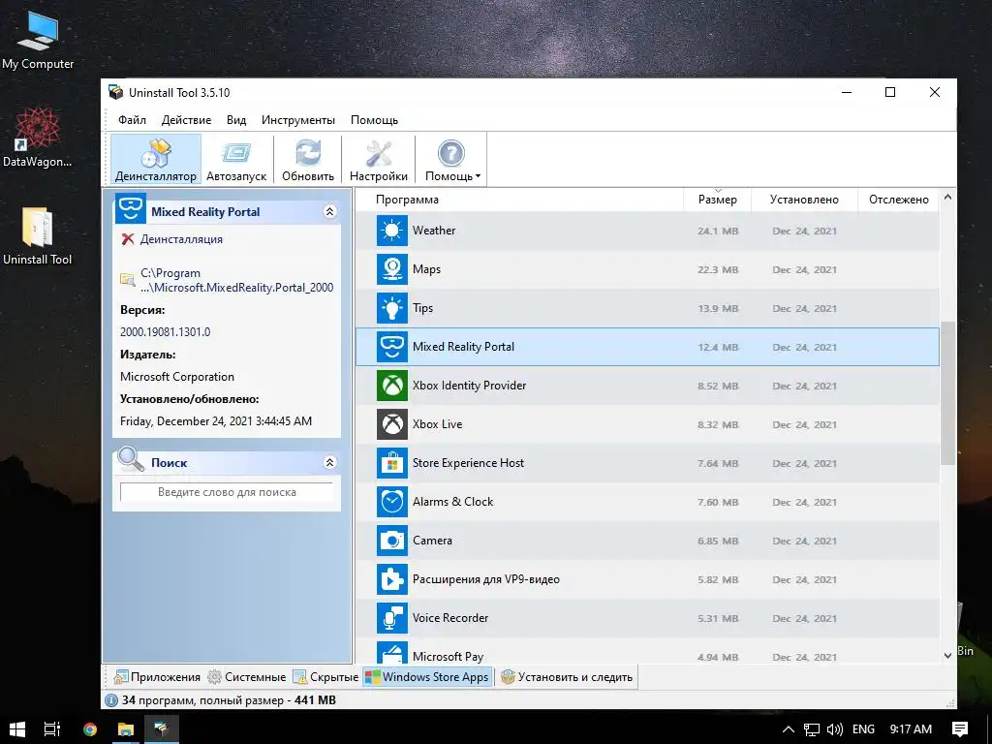
Task: Click the volume speaker tray icon
Action: click(834, 729)
